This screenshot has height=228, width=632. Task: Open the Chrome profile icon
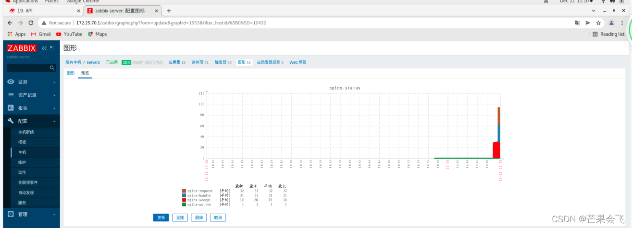[611, 23]
